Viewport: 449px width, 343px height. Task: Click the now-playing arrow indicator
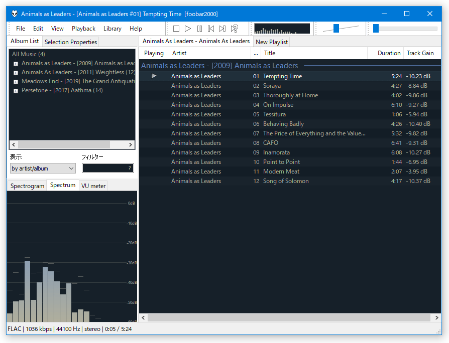(154, 76)
